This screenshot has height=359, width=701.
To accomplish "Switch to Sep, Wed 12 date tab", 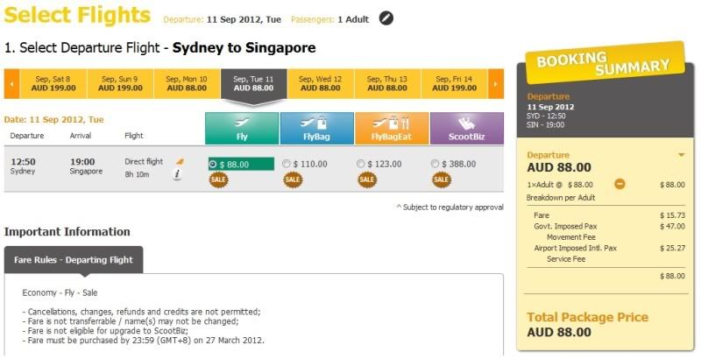I will click(321, 84).
